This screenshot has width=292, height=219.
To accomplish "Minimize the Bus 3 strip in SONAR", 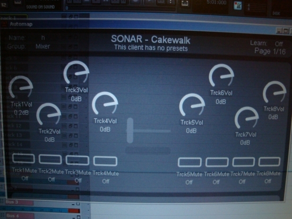I will pyautogui.click(x=73, y=204).
